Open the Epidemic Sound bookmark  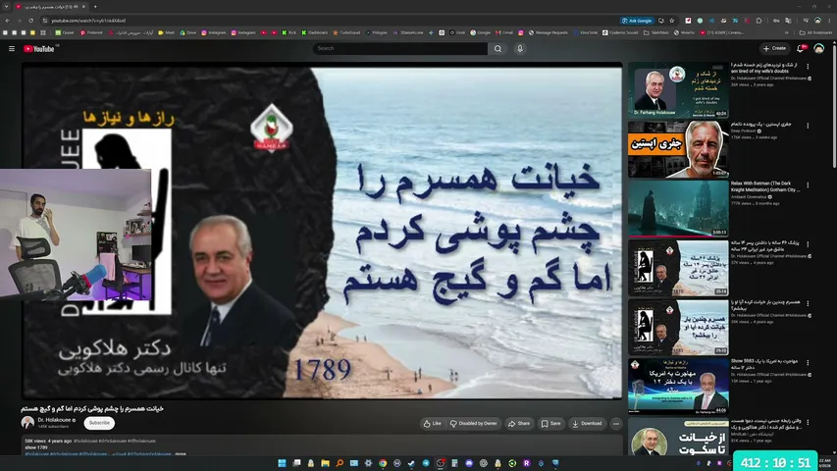(620, 32)
